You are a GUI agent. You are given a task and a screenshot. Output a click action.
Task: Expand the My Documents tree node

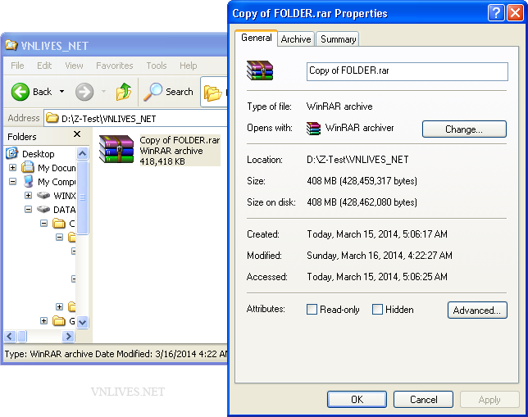click(x=13, y=167)
